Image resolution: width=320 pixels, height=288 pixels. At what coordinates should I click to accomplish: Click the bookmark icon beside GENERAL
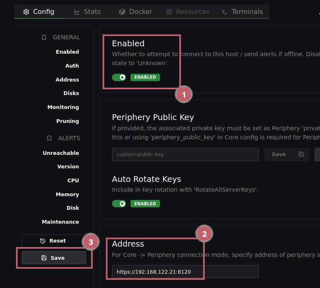pos(44,37)
